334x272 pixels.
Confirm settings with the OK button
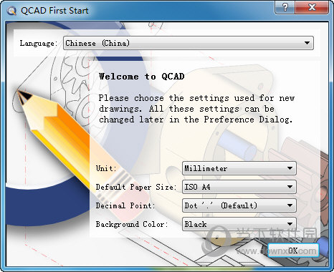coord(293,251)
